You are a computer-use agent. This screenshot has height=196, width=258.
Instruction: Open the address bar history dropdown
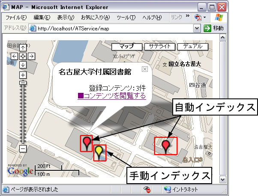point(197,28)
